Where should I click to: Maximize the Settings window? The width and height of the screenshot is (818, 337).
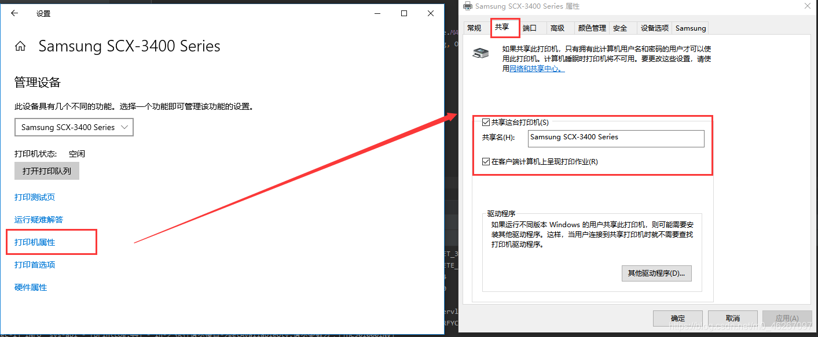pos(404,13)
